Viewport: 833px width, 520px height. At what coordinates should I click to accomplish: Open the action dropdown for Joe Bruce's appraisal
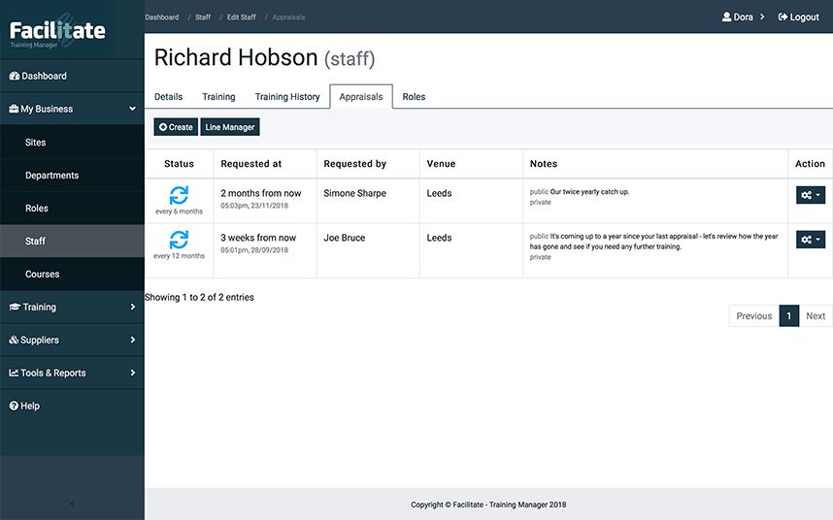[810, 240]
